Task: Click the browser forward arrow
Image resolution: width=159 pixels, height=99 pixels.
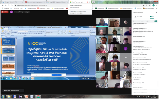Action: [x=6, y=5]
